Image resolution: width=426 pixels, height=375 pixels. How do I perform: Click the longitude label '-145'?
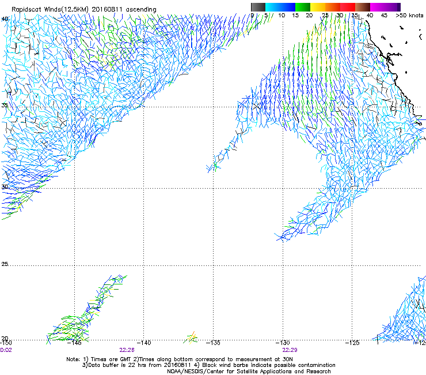(x=74, y=343)
